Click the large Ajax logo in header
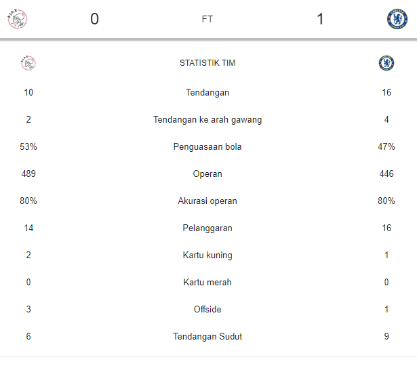The height and width of the screenshot is (368, 417). (x=18, y=19)
